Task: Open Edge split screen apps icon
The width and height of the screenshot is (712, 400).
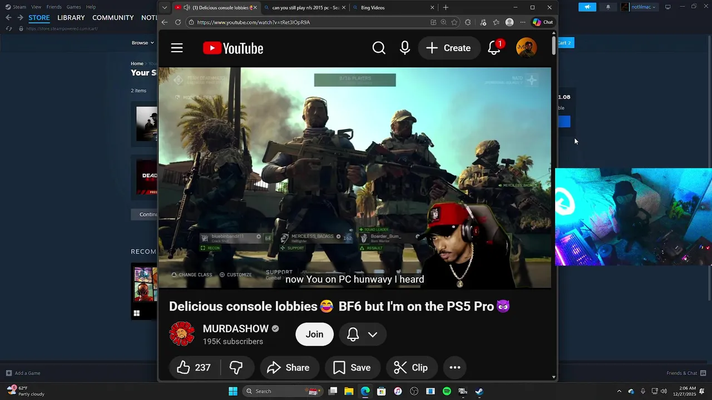Action: coord(433,22)
